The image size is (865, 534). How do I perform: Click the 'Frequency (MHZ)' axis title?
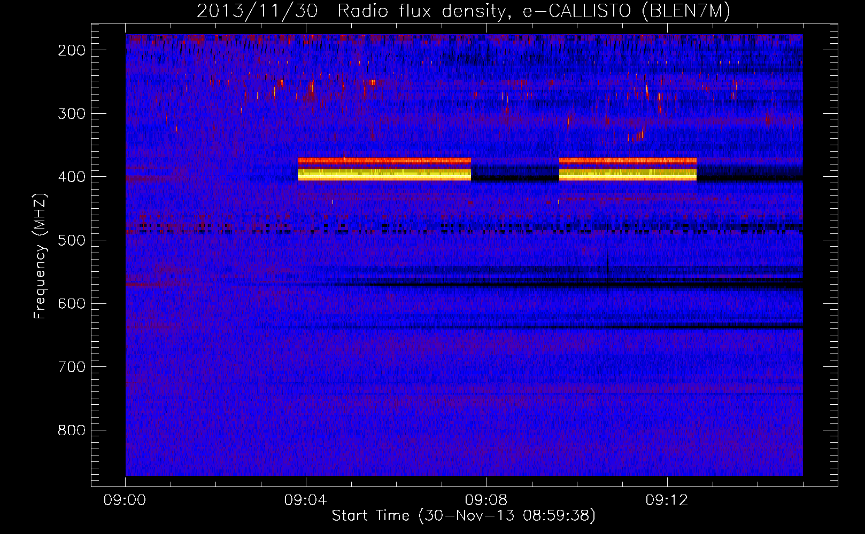coord(41,256)
